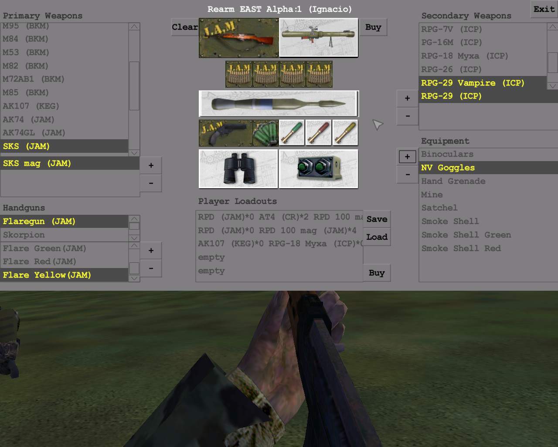Select AK107 (KEG) primary weapon
This screenshot has height=447, width=558.
65,106
